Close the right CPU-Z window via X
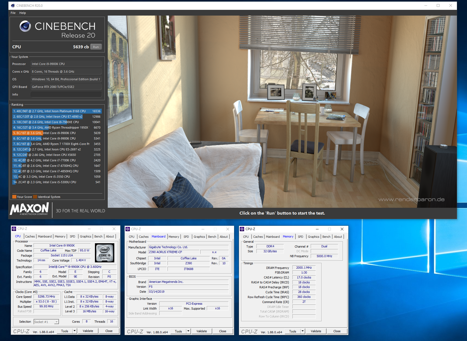This screenshot has width=467, height=341. 342,229
